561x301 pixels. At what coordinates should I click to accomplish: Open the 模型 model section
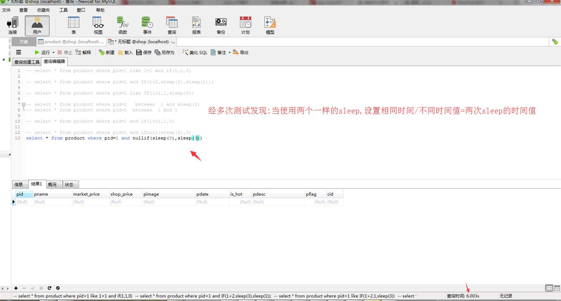click(x=270, y=26)
